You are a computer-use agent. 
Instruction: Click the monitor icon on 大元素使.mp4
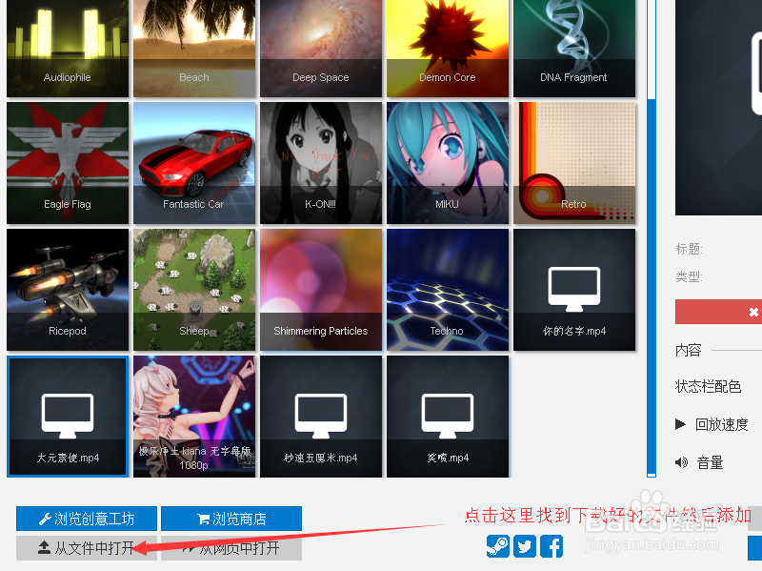[68, 416]
